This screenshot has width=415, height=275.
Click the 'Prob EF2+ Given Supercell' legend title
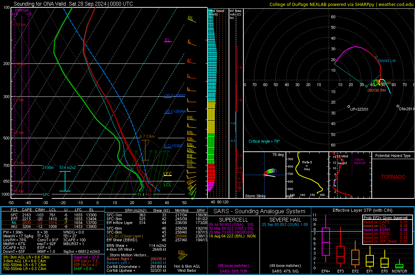385,218
